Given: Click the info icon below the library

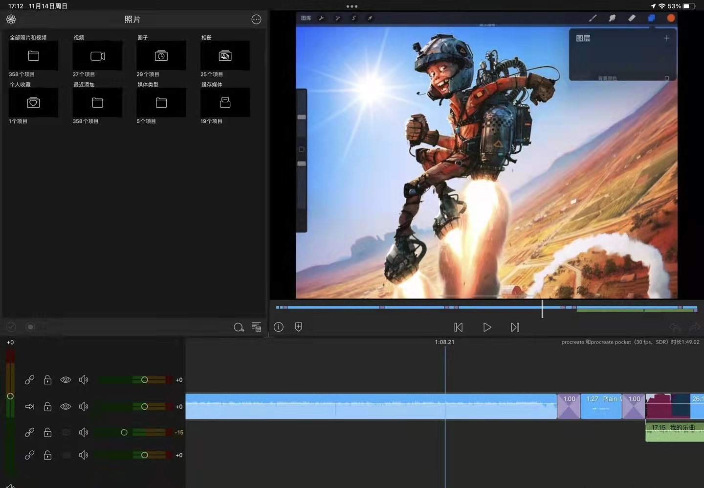Looking at the screenshot, I should tap(279, 327).
